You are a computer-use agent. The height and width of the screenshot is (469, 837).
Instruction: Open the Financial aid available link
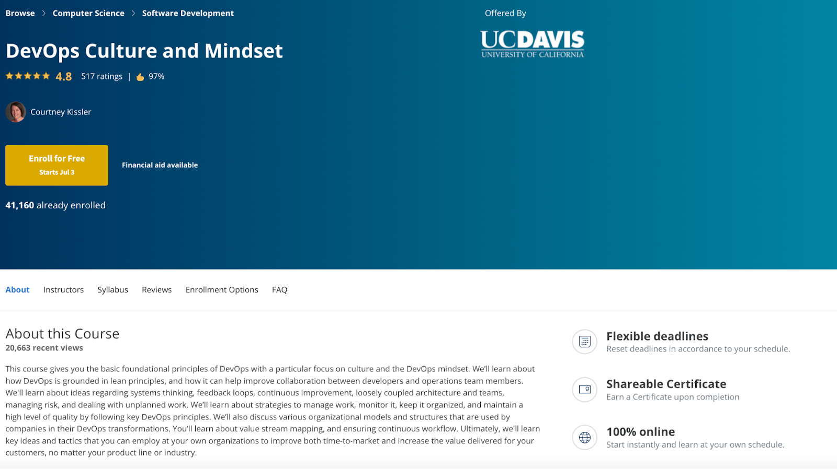[160, 165]
